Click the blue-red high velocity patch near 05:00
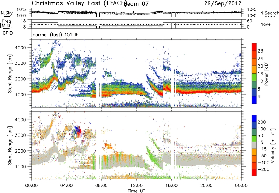The height and width of the screenshot is (193, 279). pos(78,132)
